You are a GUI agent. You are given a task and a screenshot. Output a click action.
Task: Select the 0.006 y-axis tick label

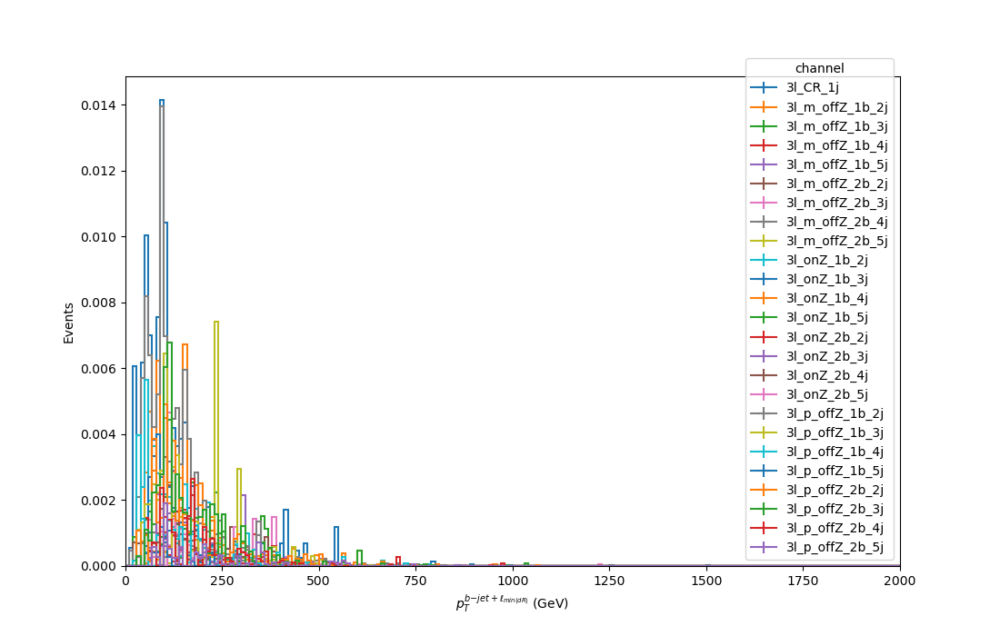99,369
